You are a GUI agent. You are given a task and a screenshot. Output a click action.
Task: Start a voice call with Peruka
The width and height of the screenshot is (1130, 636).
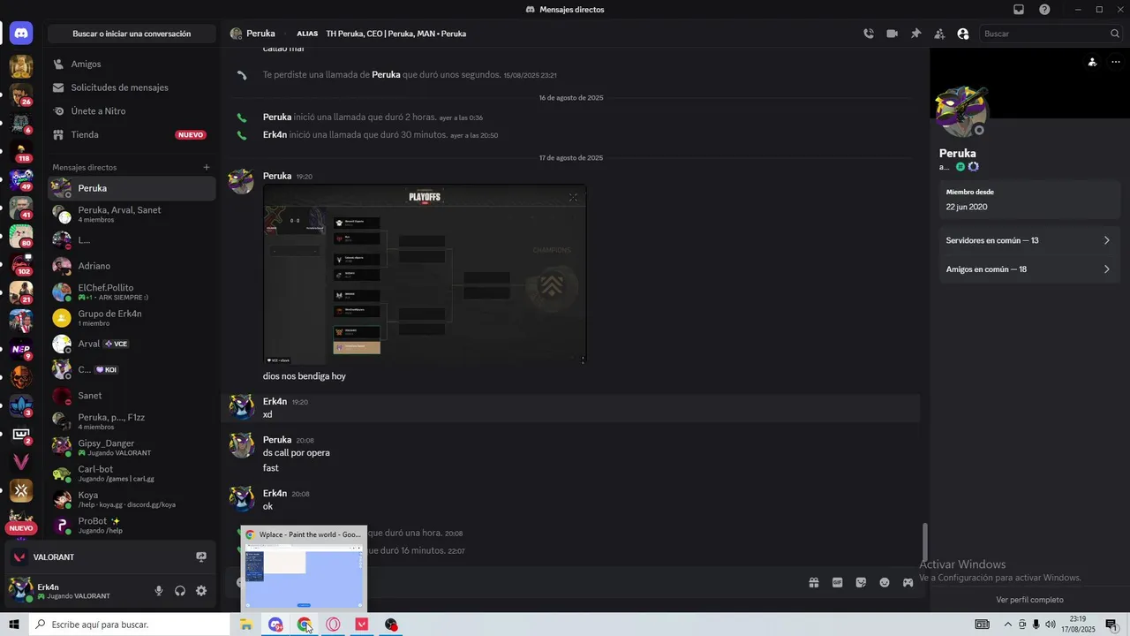coord(869,34)
